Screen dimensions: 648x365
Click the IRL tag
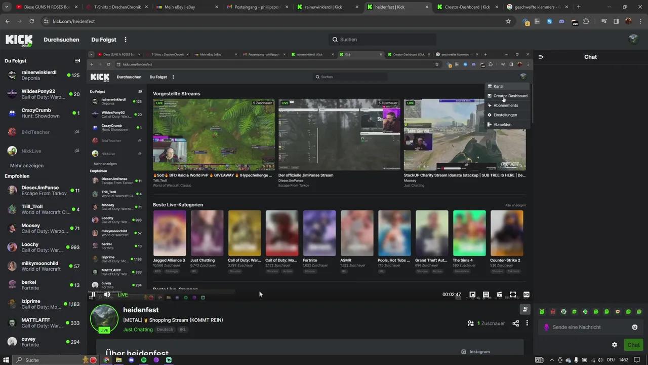pos(183,330)
